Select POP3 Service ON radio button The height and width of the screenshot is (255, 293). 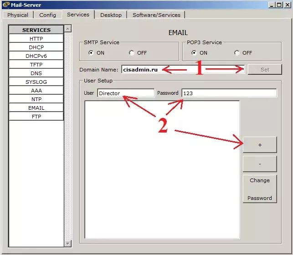point(194,53)
